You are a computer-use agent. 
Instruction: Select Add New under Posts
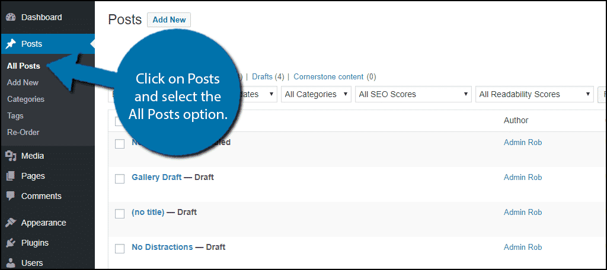pos(23,83)
